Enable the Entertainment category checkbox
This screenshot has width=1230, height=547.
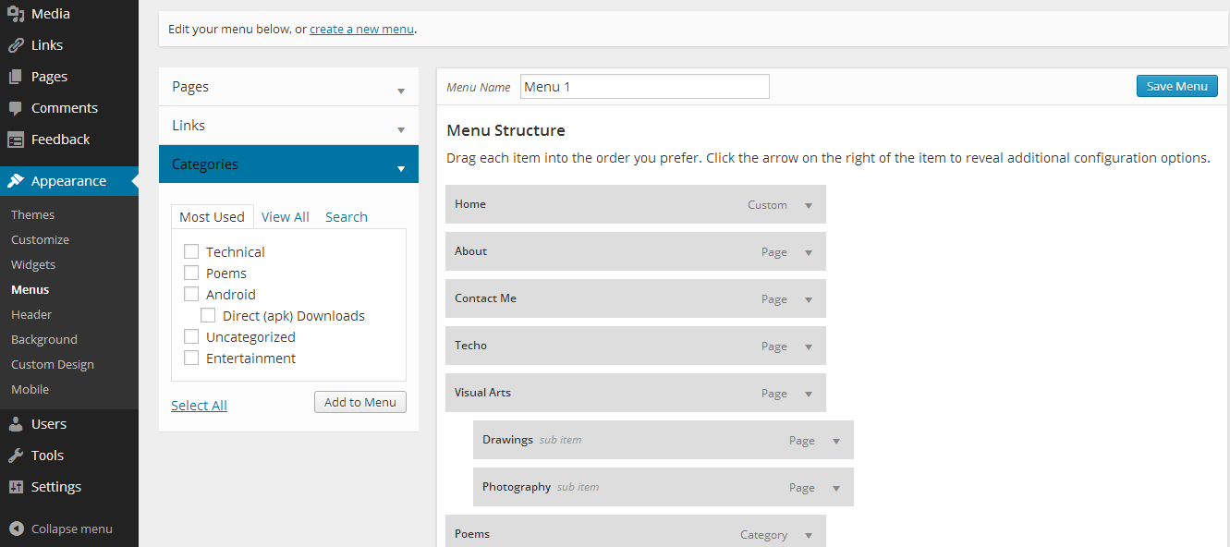[x=191, y=358]
